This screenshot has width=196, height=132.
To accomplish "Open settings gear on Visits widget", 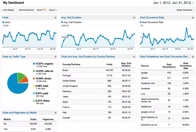I will coord(55,18).
